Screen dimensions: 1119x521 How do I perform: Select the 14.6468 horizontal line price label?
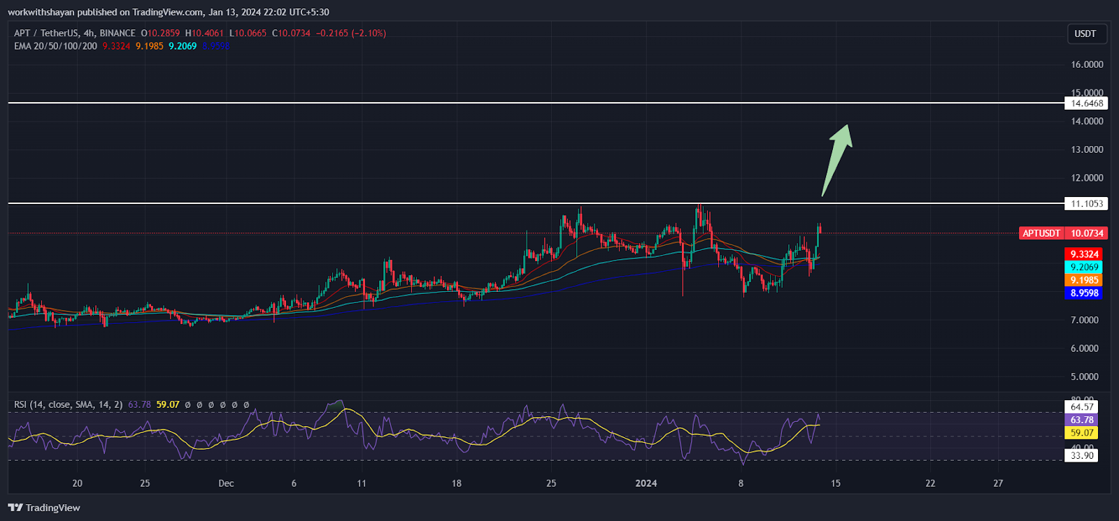pos(1088,103)
